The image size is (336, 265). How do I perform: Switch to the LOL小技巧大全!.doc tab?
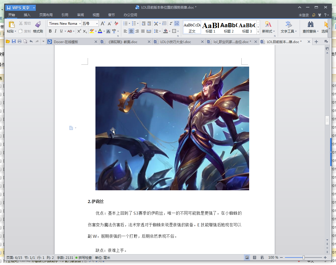pos(179,42)
